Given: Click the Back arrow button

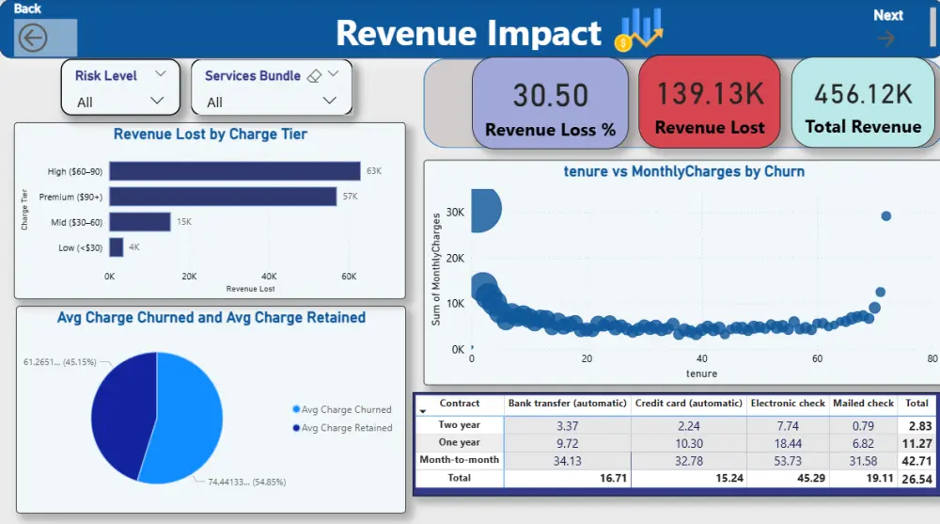Looking at the screenshot, I should pos(32,38).
